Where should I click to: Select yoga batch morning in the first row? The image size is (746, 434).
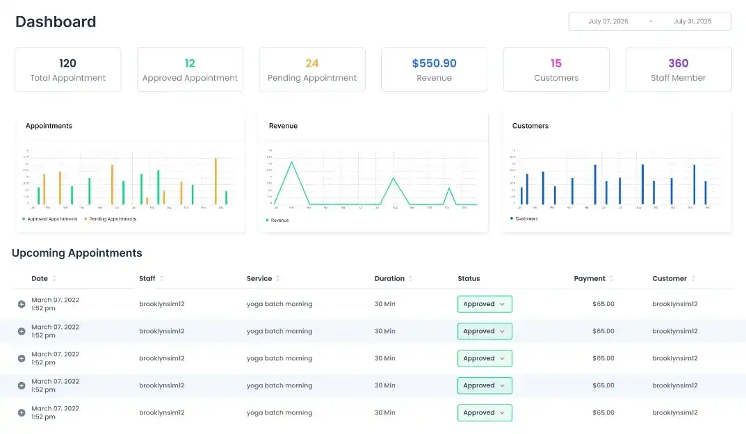pos(279,304)
